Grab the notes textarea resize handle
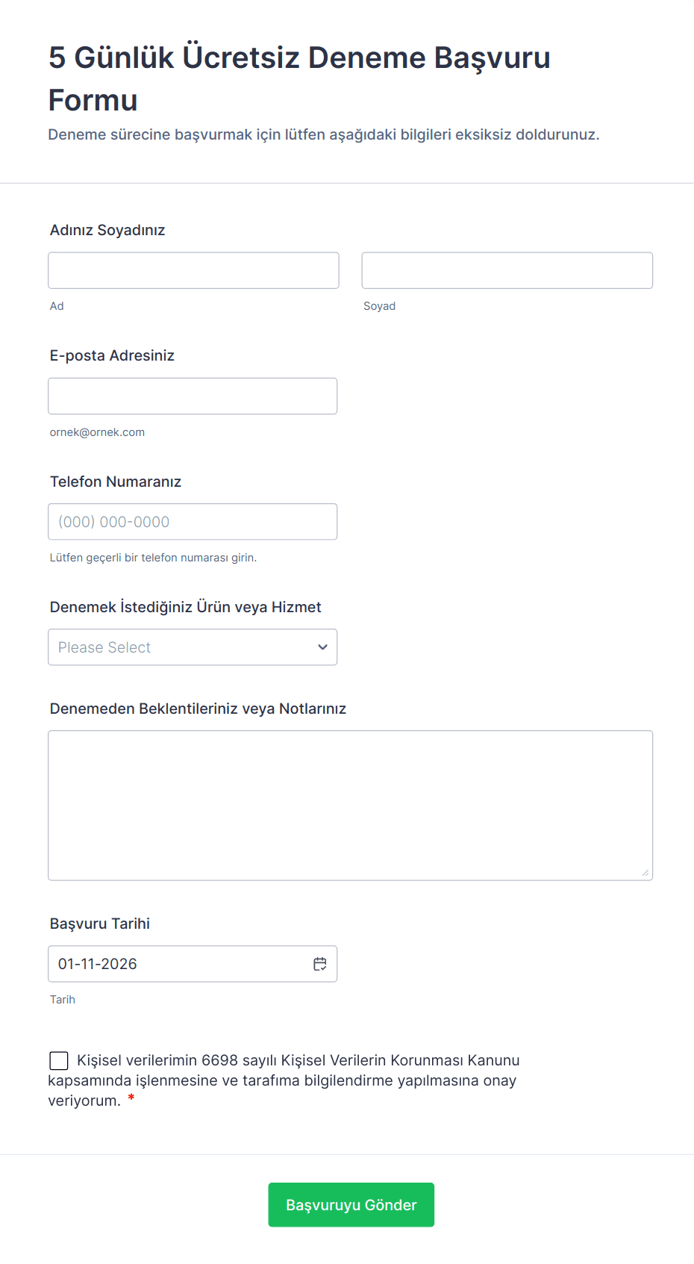Screen dimensions: 694x1264 pos(645,873)
